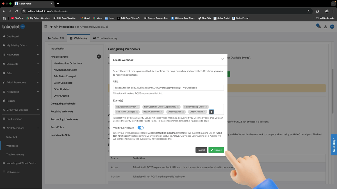The height and width of the screenshot is (189, 337).
Task: Toggle the Verify Certificate switch
Action: (141, 128)
